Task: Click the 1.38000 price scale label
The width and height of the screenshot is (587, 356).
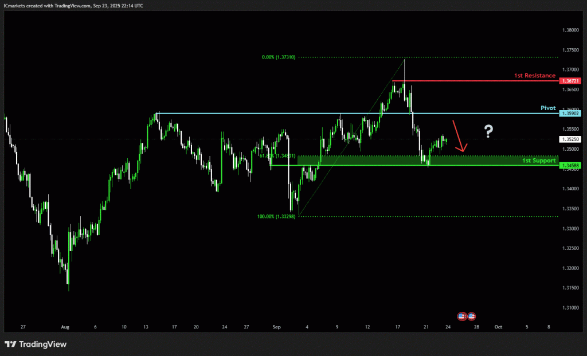Action: (571, 30)
